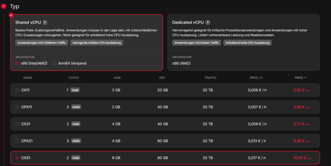Click the Intel badge in the CX21 row
The image size is (331, 166).
click(x=75, y=124)
